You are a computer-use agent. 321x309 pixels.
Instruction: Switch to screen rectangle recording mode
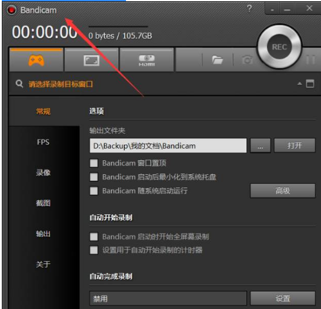pos(91,60)
